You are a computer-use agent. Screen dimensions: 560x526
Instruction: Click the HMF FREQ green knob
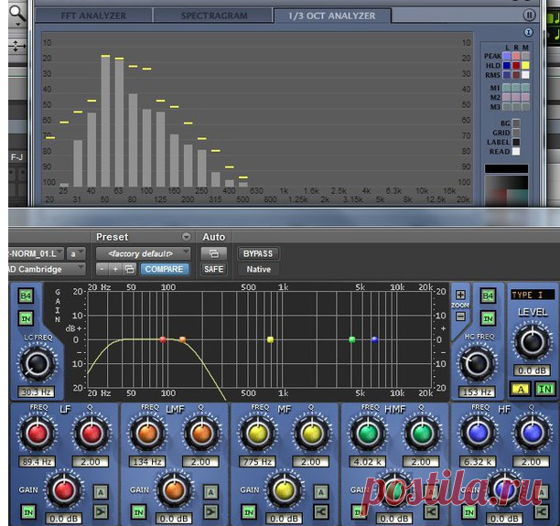click(368, 434)
